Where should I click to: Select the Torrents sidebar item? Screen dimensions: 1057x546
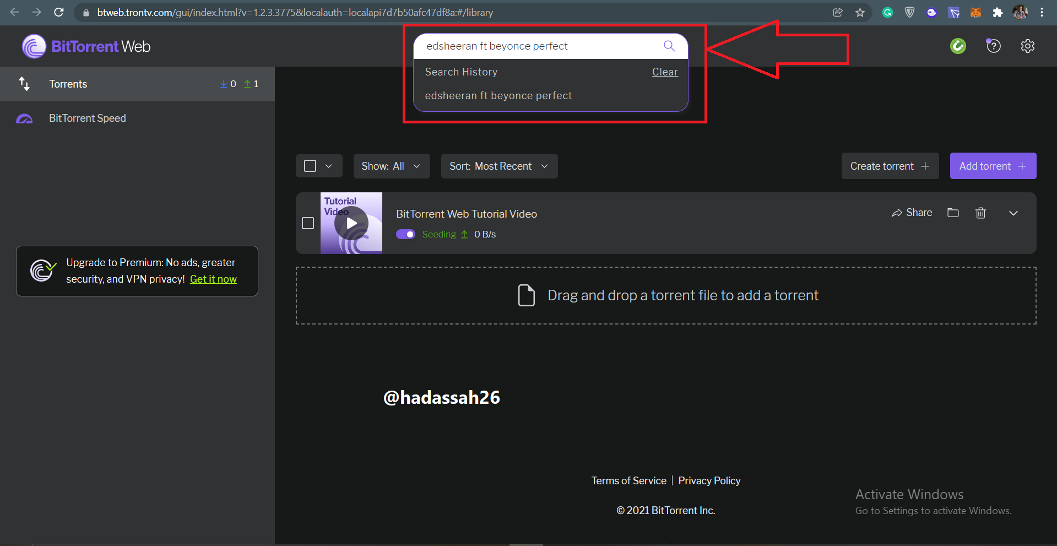[x=137, y=84]
